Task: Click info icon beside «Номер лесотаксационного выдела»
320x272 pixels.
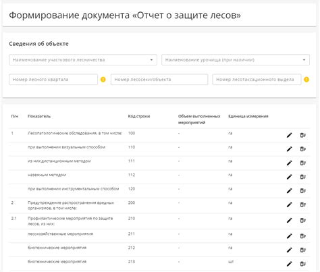Action: (x=306, y=80)
